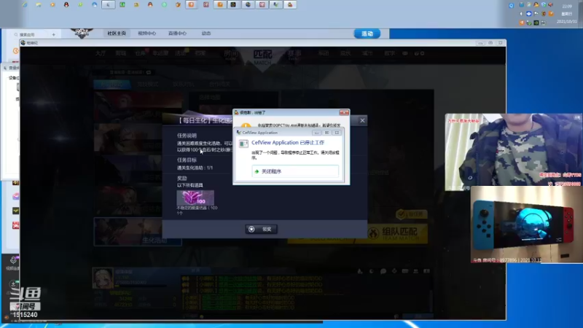
Task: Click the yellow warning icon in the error dialog
Action: point(246,125)
